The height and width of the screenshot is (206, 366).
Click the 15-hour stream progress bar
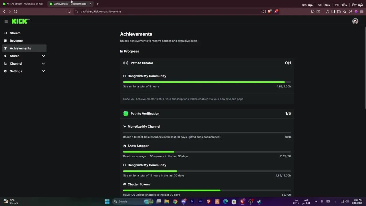[207, 171]
